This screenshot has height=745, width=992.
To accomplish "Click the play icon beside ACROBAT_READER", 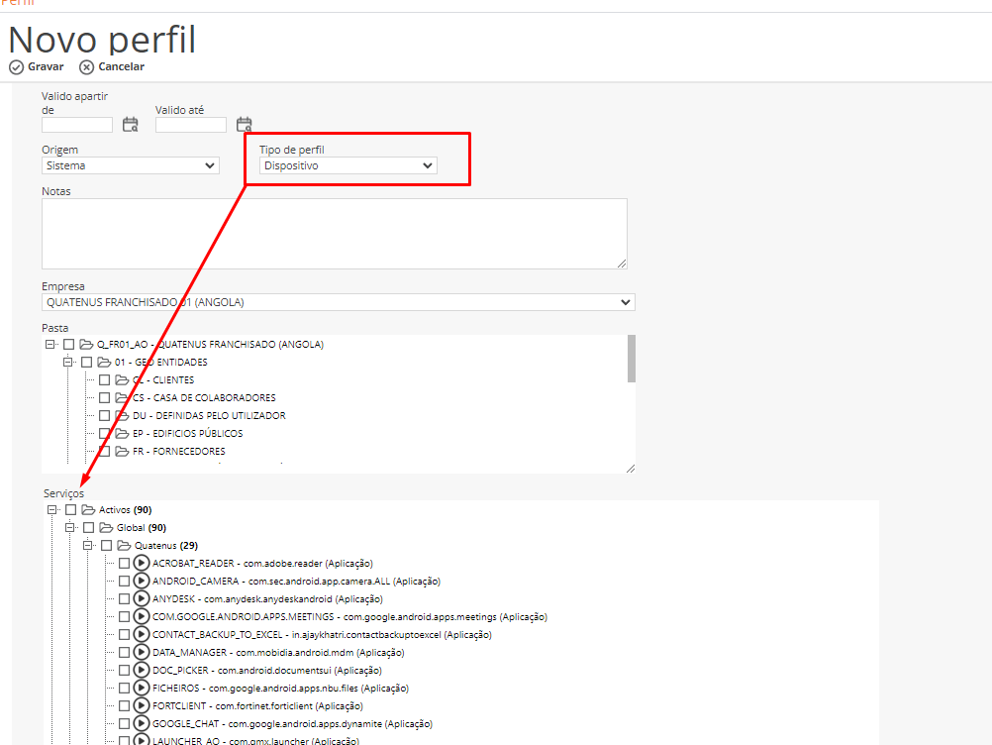I will (x=142, y=564).
